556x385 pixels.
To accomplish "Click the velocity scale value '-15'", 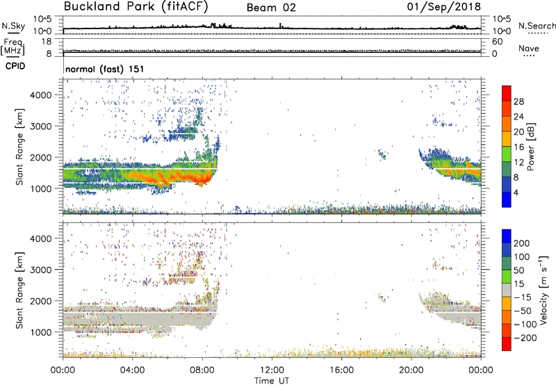I will click(x=523, y=297).
